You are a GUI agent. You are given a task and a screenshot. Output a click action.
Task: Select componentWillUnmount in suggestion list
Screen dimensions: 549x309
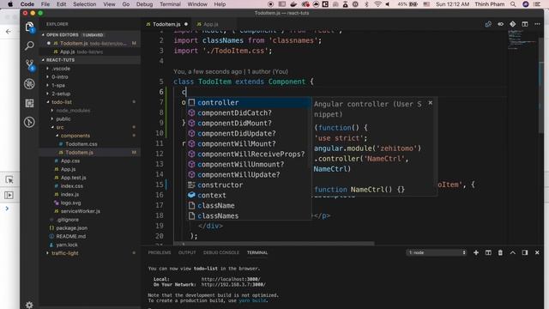click(x=249, y=165)
